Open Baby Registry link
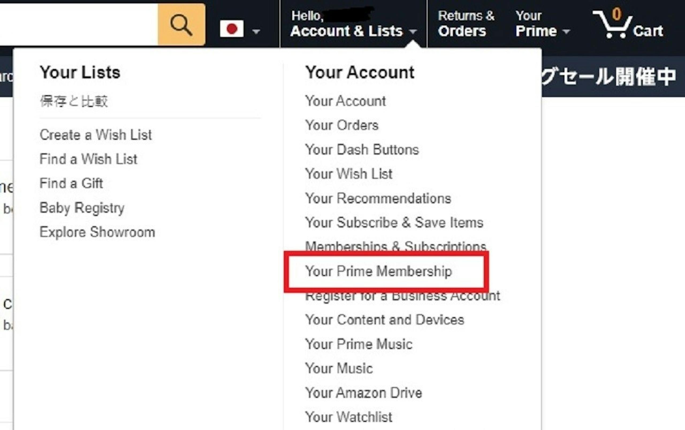Screen dimensions: 685x430 (x=82, y=208)
